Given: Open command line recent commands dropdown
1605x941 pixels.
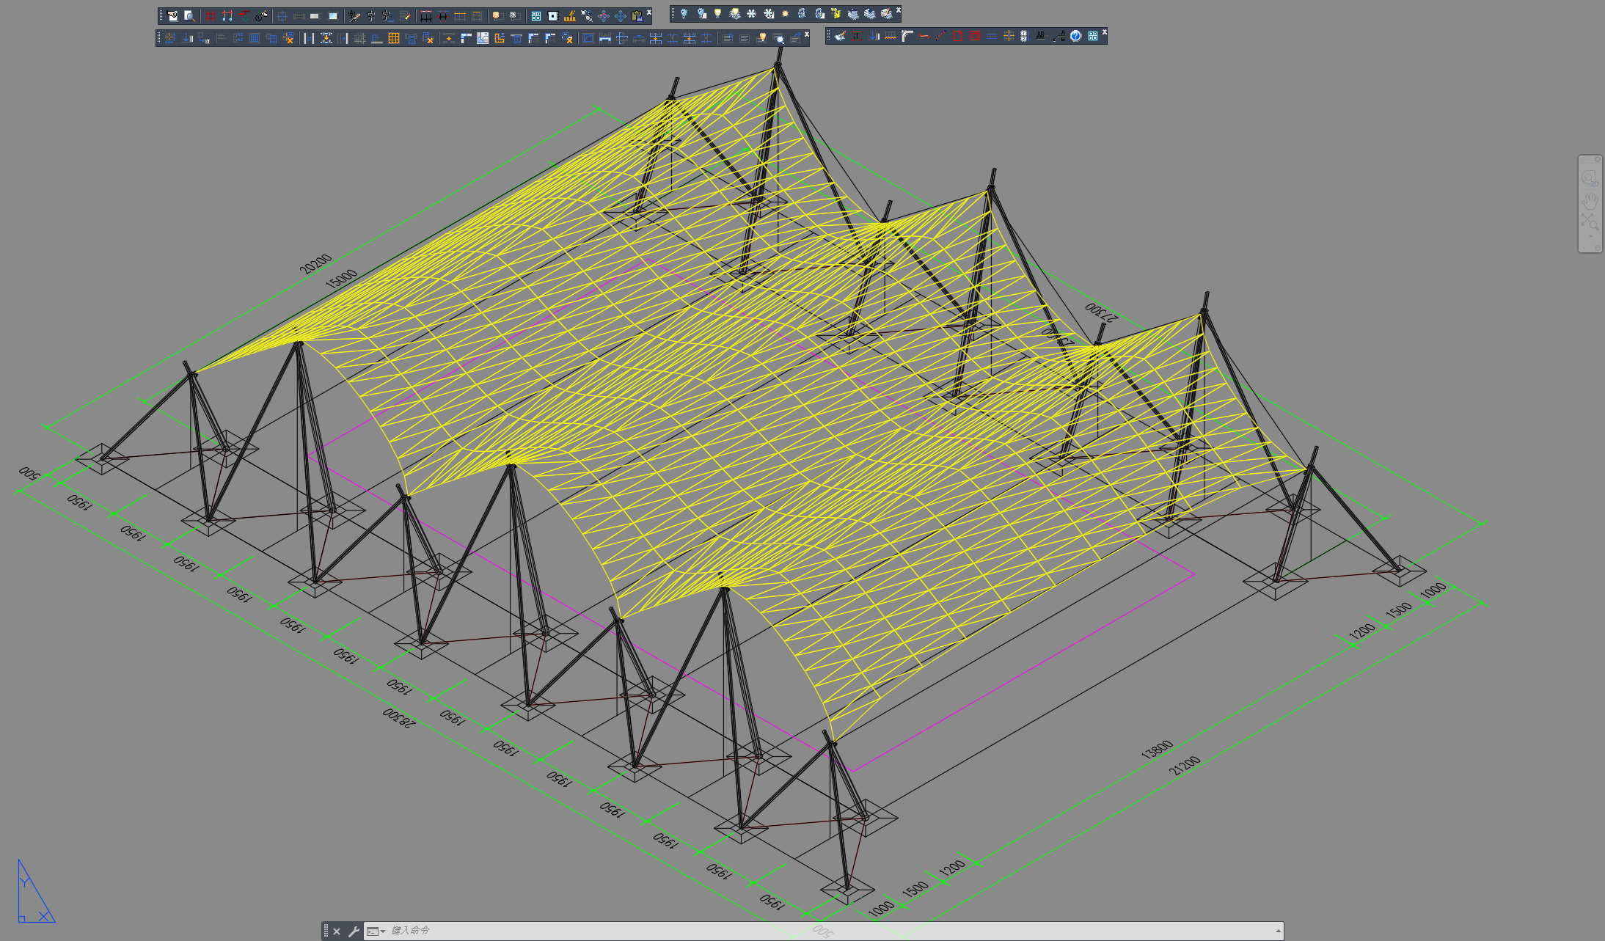Looking at the screenshot, I should (382, 931).
